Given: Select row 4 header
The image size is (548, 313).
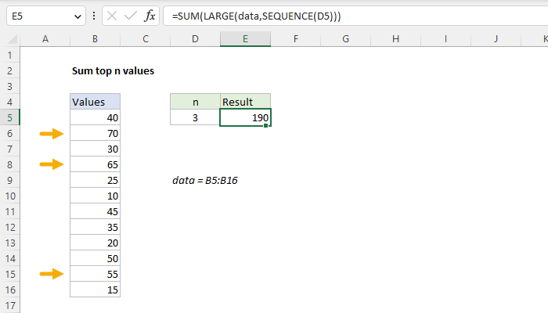Looking at the screenshot, I should click(x=9, y=102).
